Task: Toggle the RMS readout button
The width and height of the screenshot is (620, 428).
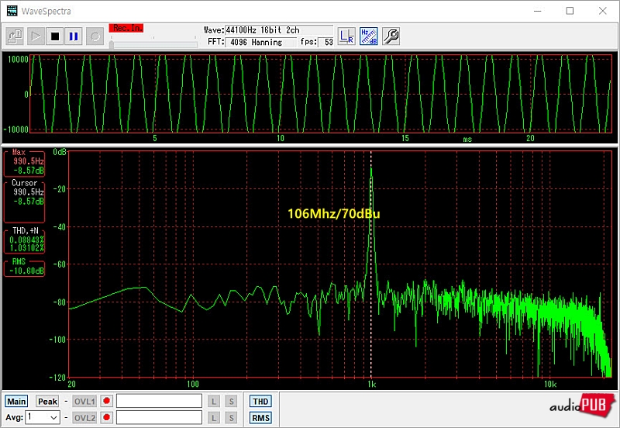Action: tap(260, 418)
